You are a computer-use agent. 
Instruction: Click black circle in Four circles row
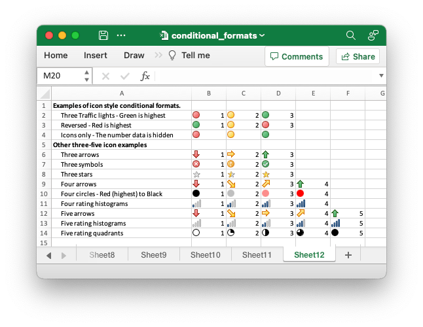click(x=196, y=193)
